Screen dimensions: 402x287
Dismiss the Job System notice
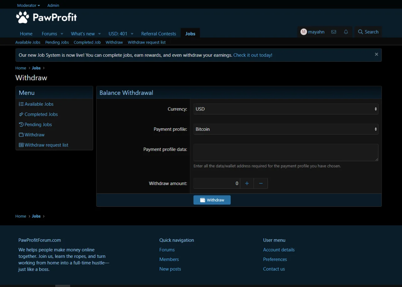376,54
